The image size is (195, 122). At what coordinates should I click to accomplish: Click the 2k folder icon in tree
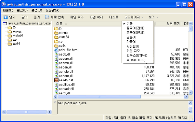(x=10, y=27)
